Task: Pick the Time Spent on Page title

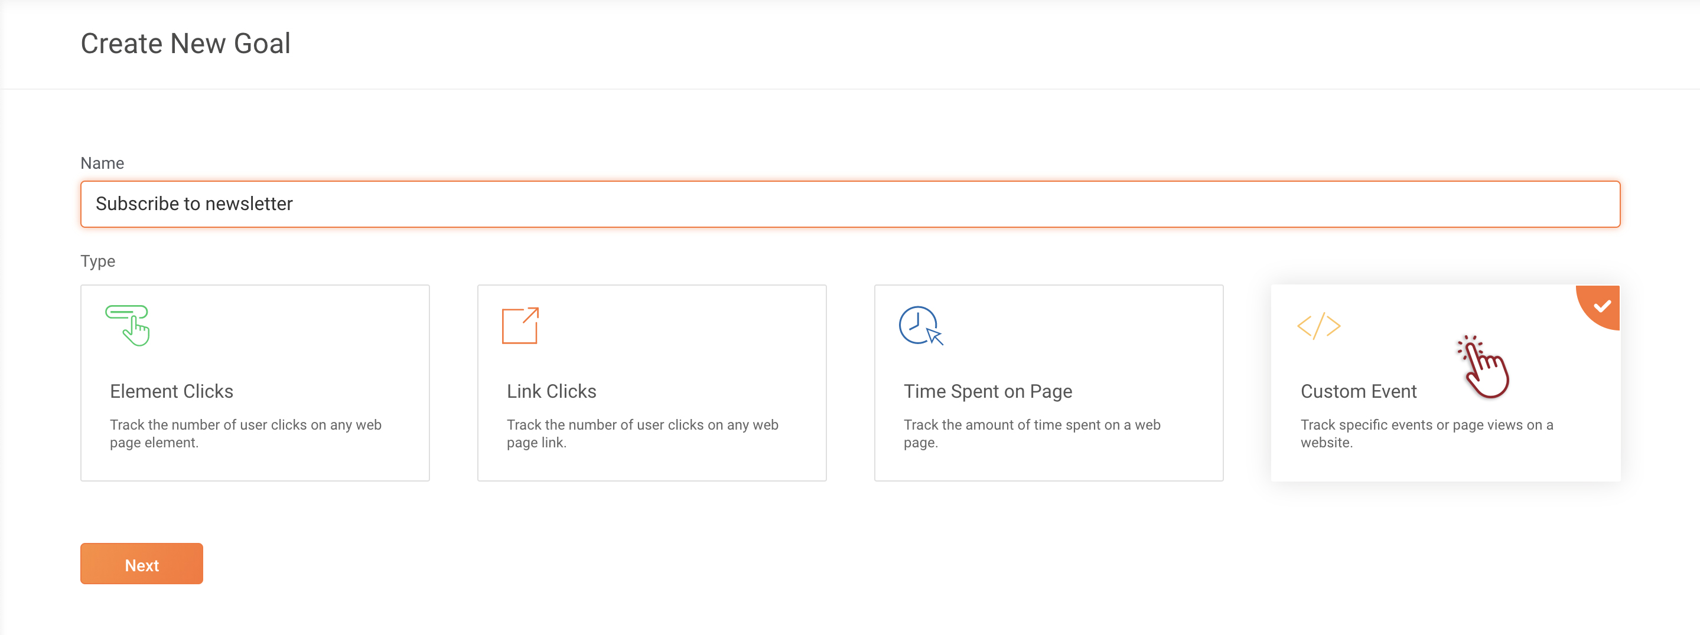Action: (x=987, y=391)
